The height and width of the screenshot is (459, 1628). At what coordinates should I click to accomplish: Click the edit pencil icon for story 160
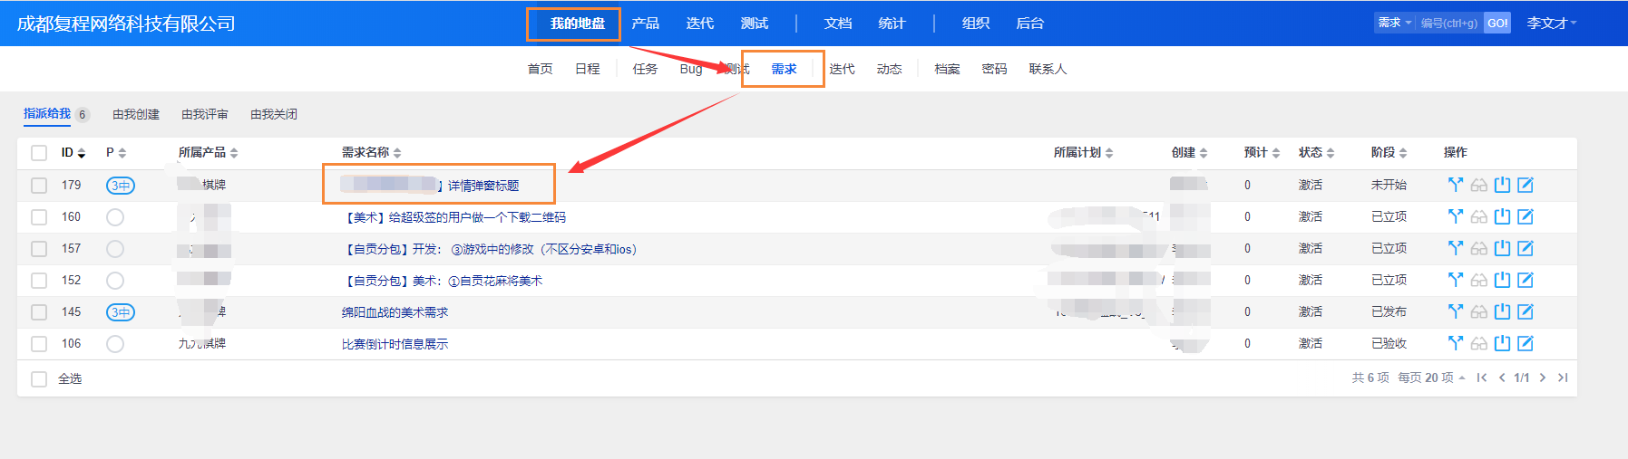pyautogui.click(x=1526, y=216)
